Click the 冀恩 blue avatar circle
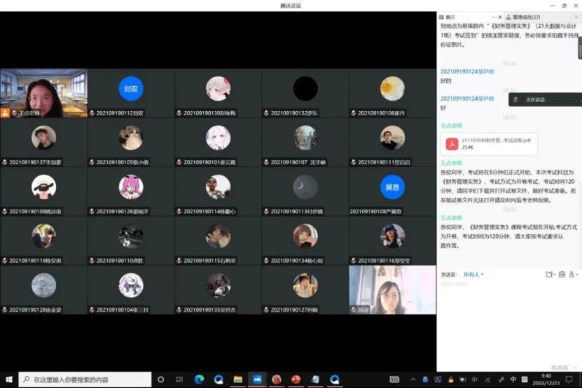Screen dimensions: 582x388 [392, 187]
